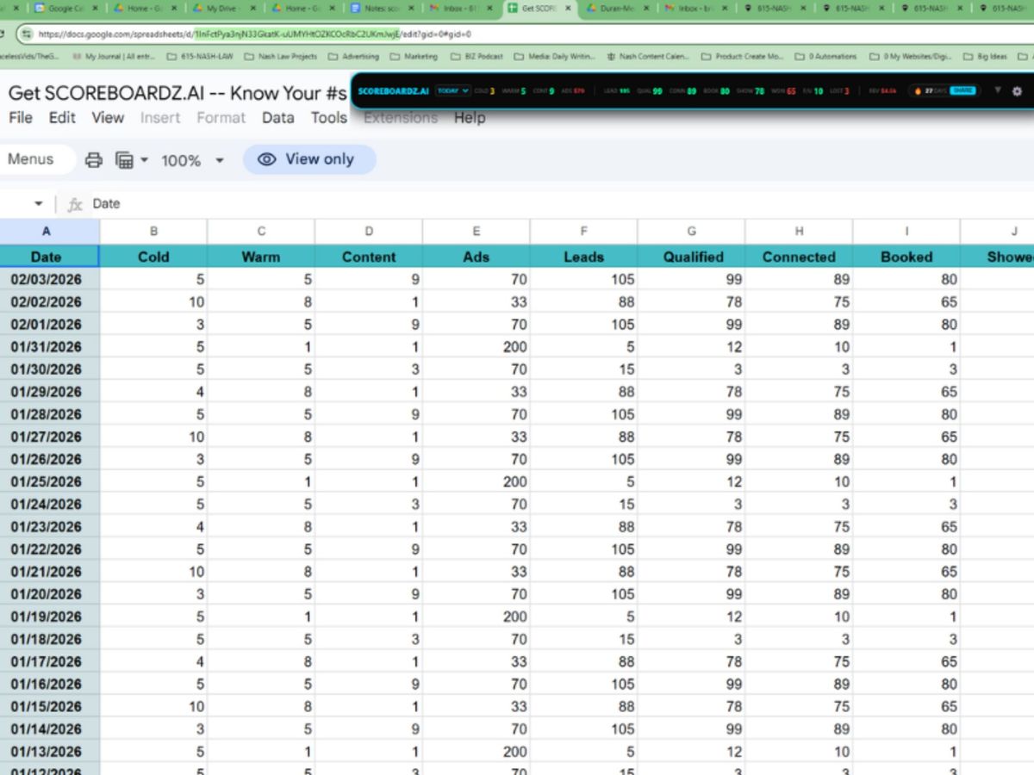Click the browser address bar URL
The height and width of the screenshot is (775, 1034).
[x=254, y=34]
